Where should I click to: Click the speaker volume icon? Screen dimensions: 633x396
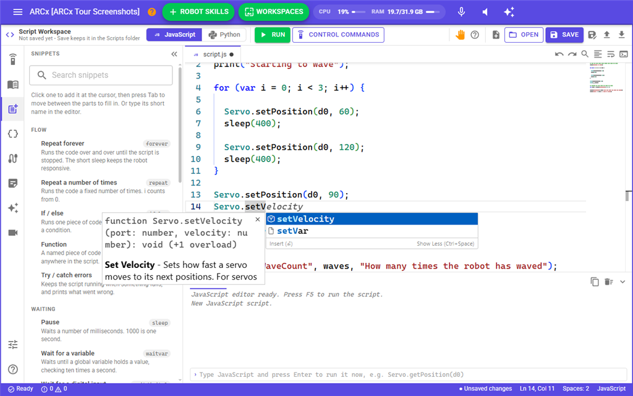(485, 12)
